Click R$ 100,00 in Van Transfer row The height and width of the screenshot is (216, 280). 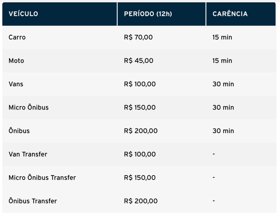(x=140, y=154)
